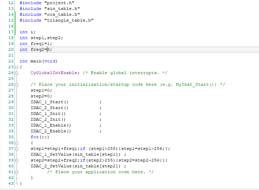The height and width of the screenshot is (190, 259).
Task: Click the "sin_table.h" include string
Action: [x=62, y=9]
